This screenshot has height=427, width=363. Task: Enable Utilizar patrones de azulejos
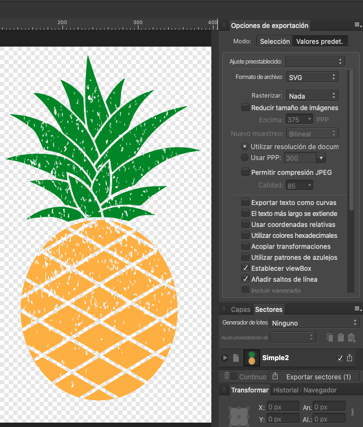pos(245,257)
